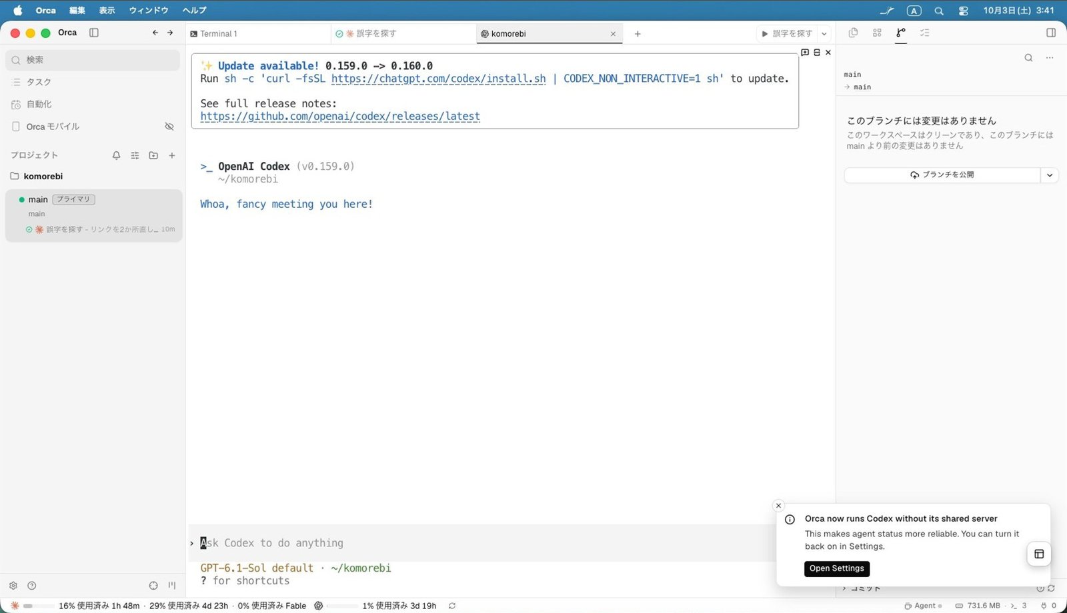The height and width of the screenshot is (613, 1067).
Task: Click the floating layout panel button
Action: point(1039,554)
